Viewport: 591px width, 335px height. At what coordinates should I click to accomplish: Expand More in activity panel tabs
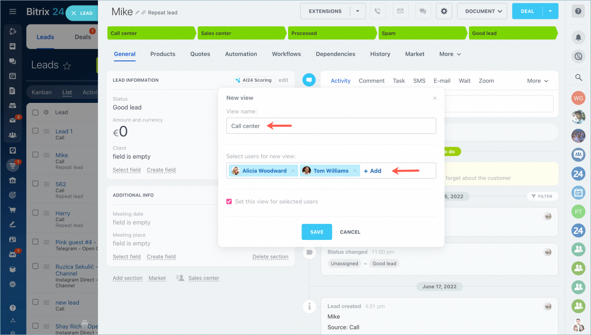click(x=538, y=81)
